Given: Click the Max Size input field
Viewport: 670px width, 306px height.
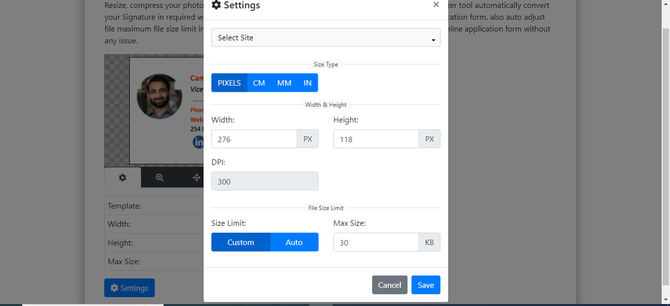Looking at the screenshot, I should pyautogui.click(x=376, y=243).
